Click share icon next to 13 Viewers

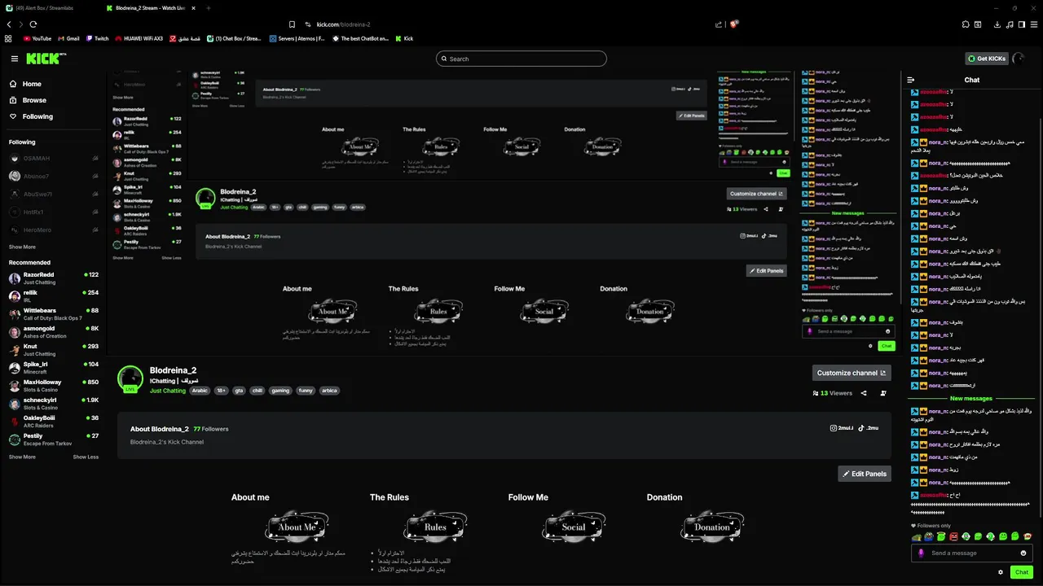864,393
